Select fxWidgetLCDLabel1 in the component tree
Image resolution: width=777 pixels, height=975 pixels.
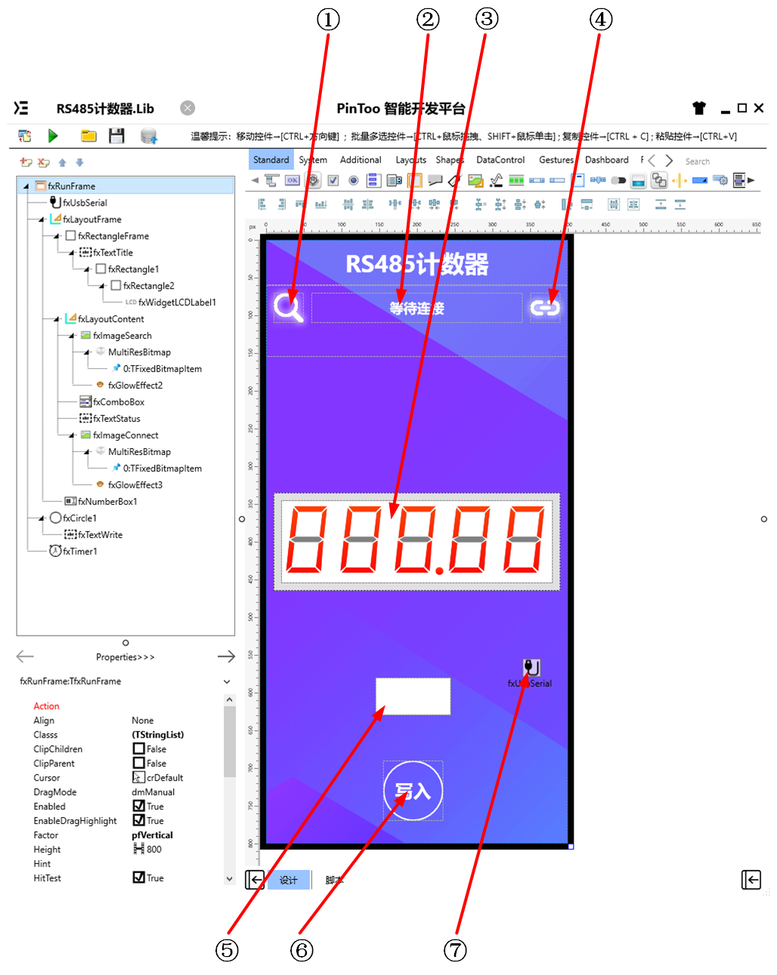pyautogui.click(x=171, y=302)
